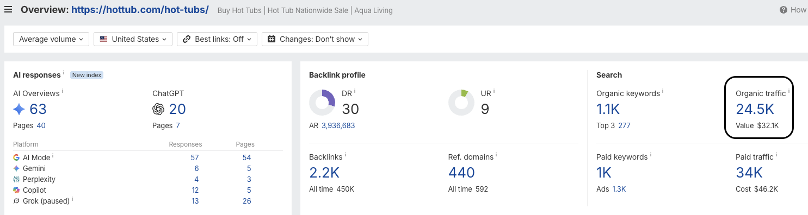Screen dimensions: 808x215
Task: Click the info icon beside AI responses
Action: click(64, 73)
